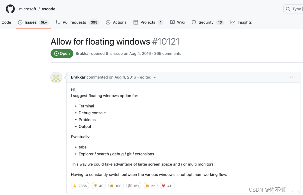The height and width of the screenshot is (195, 303).
Task: Toggle the confused reaction 22
Action: click(151, 186)
